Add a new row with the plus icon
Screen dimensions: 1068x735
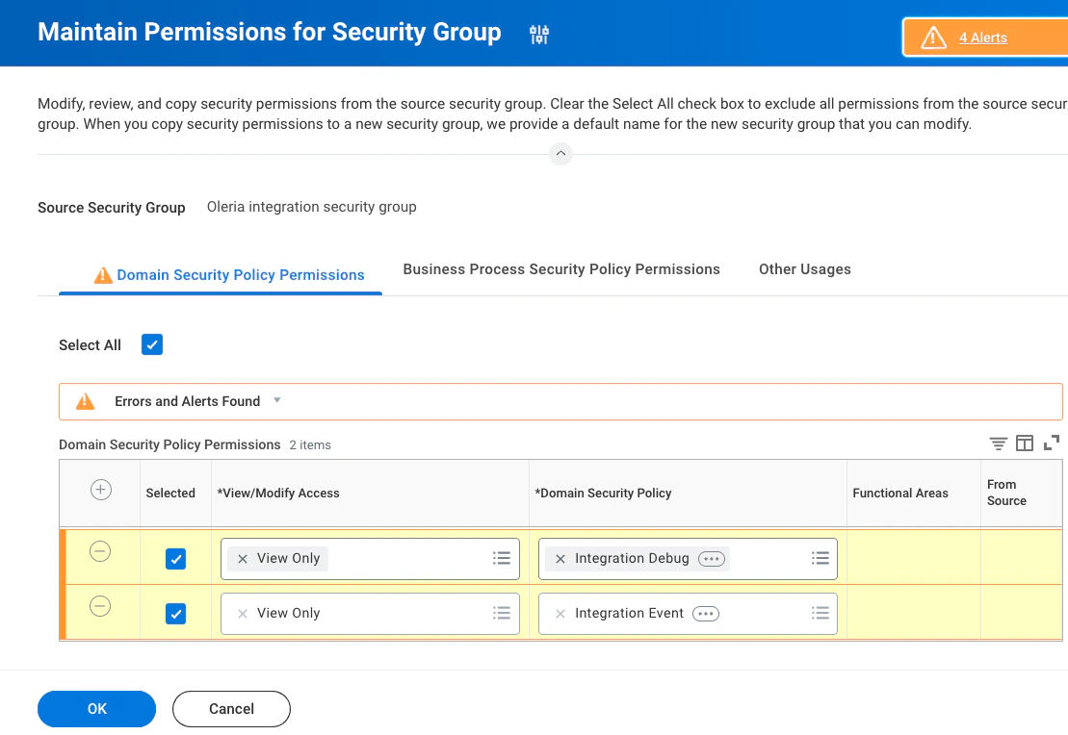click(100, 491)
